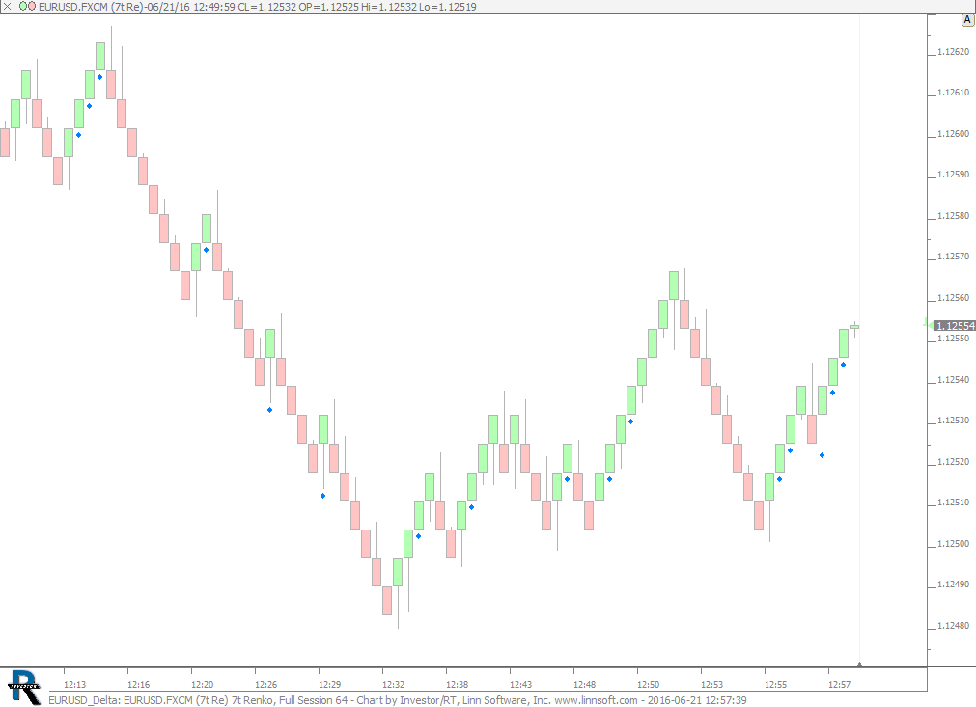Click the gray triangle marker on time axis
The image size is (976, 707).
point(859,665)
